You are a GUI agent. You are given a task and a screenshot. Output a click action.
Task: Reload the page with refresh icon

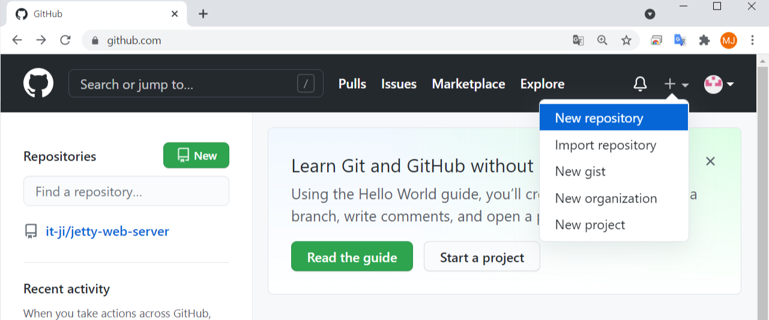click(x=65, y=40)
